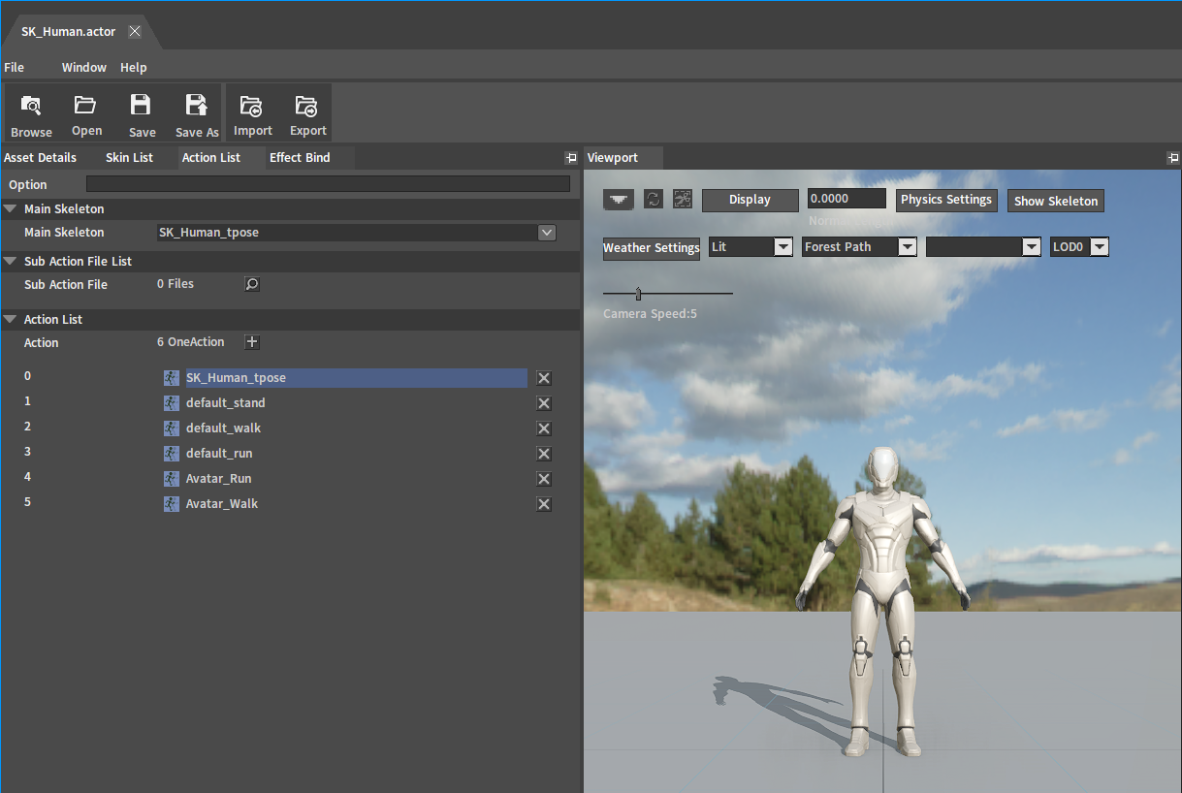Click the refresh icon in the viewport toolbar
The width and height of the screenshot is (1182, 793).
(x=654, y=199)
